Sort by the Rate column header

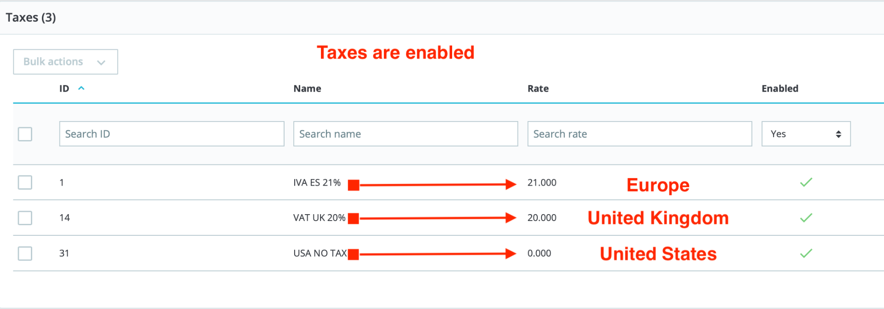click(x=538, y=88)
